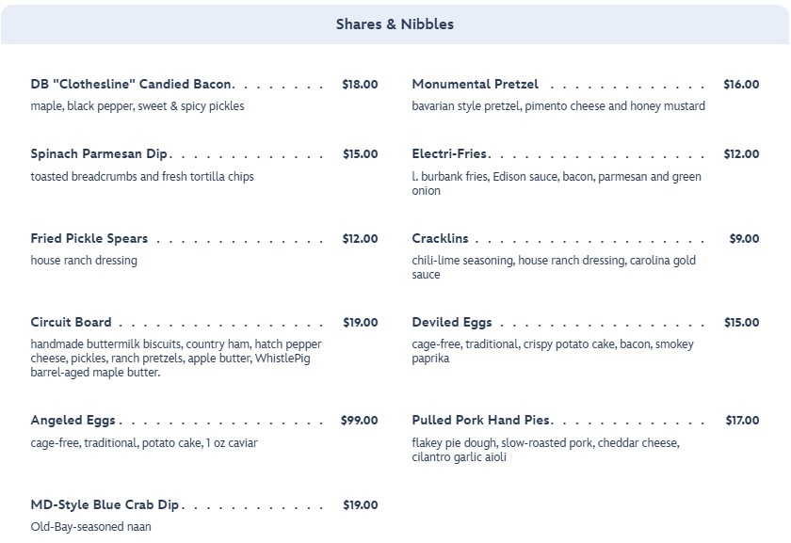The image size is (791, 543).
Task: Open the Cracklins menu item
Action: (x=440, y=239)
